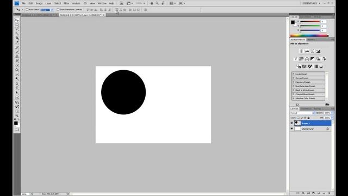Select the Move tool
Viewport: 348px width, 196px height.
[17, 20]
